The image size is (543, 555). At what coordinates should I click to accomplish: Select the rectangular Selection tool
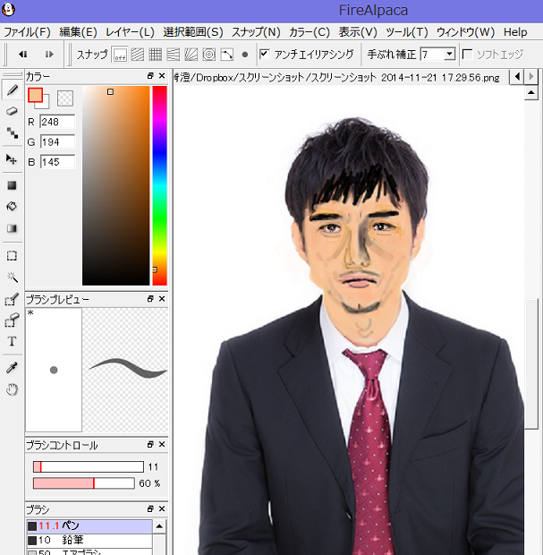12,255
